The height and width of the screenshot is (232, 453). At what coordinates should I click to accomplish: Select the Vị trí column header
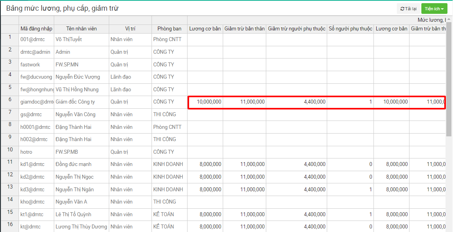point(130,29)
